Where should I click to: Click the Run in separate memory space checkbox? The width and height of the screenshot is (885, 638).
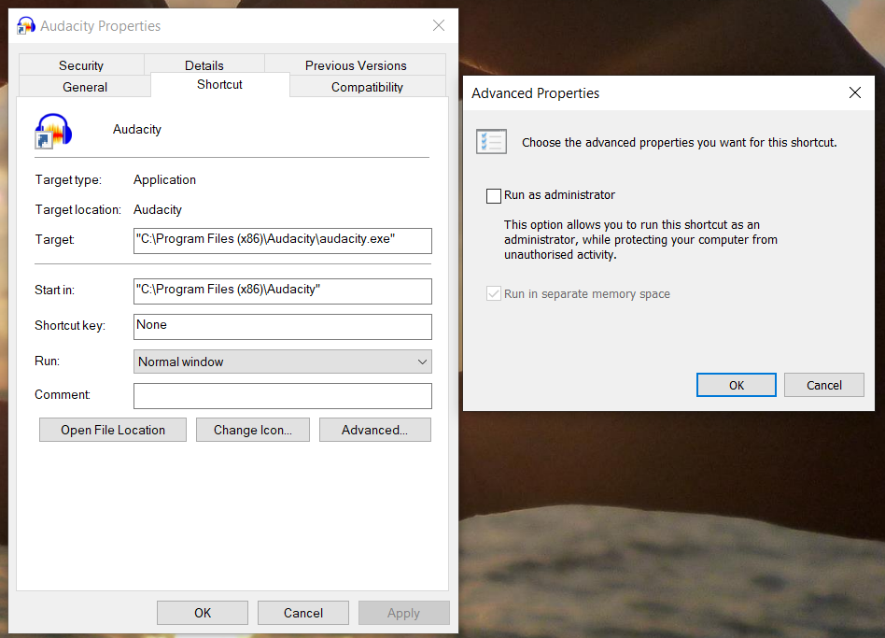pyautogui.click(x=493, y=293)
